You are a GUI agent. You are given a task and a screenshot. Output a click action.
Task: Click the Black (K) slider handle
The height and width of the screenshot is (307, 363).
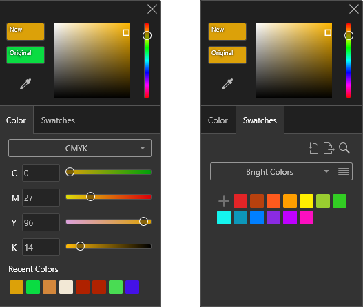[80, 246]
